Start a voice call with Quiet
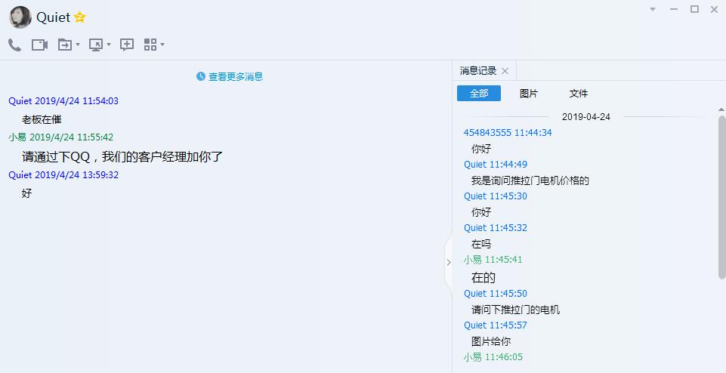The height and width of the screenshot is (373, 726). pos(14,45)
